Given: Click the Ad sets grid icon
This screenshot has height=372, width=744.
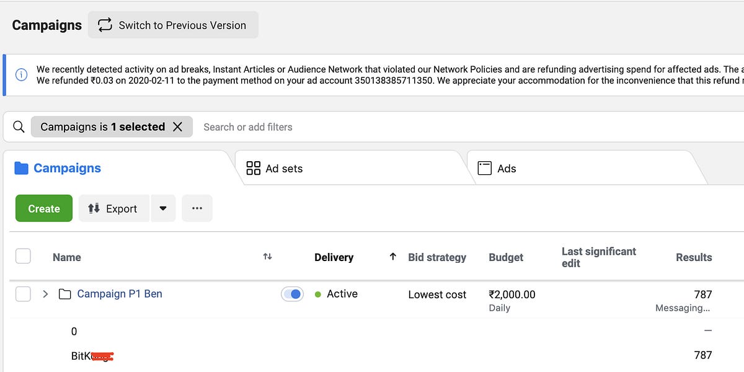Looking at the screenshot, I should 253,168.
